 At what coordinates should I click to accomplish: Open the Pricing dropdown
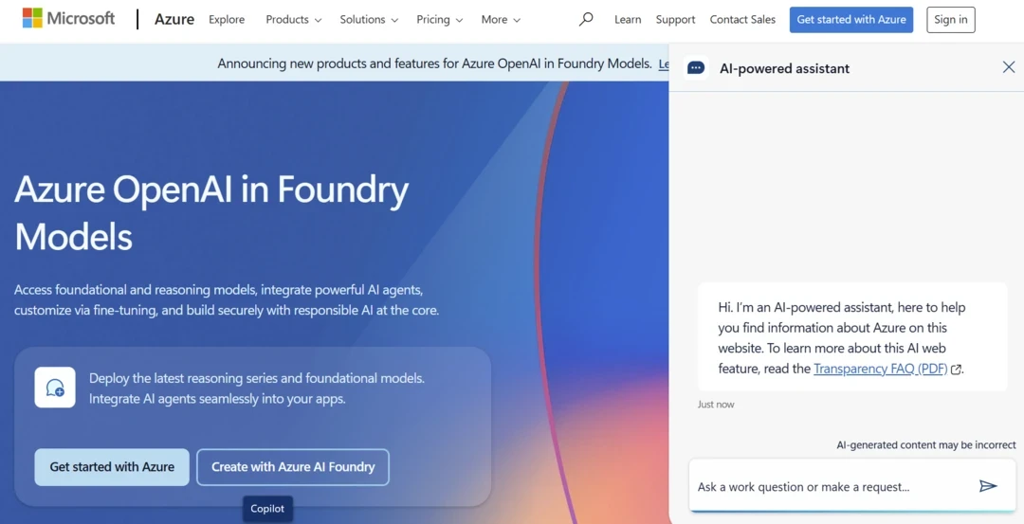tap(439, 19)
